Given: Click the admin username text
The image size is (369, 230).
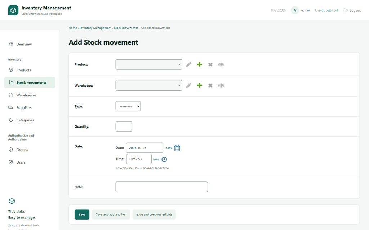Looking at the screenshot, I should click(x=306, y=10).
